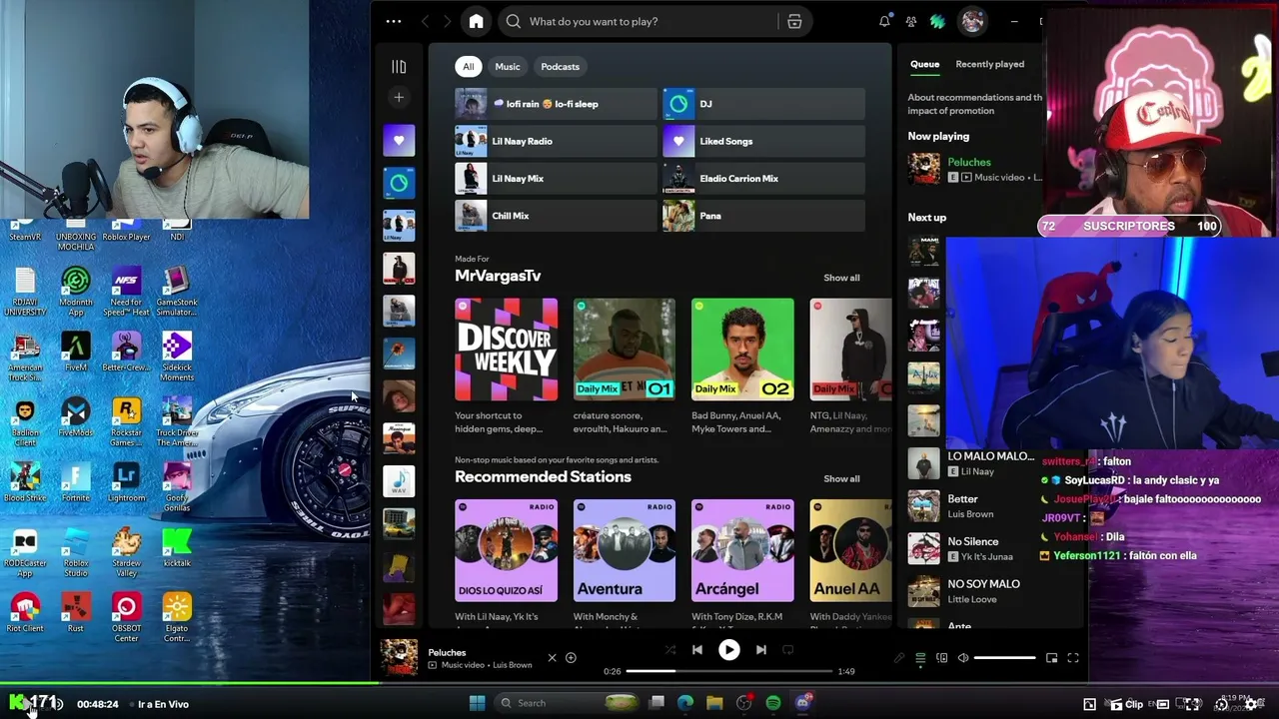
Task: Open the Pana shortcut tile
Action: [763, 216]
